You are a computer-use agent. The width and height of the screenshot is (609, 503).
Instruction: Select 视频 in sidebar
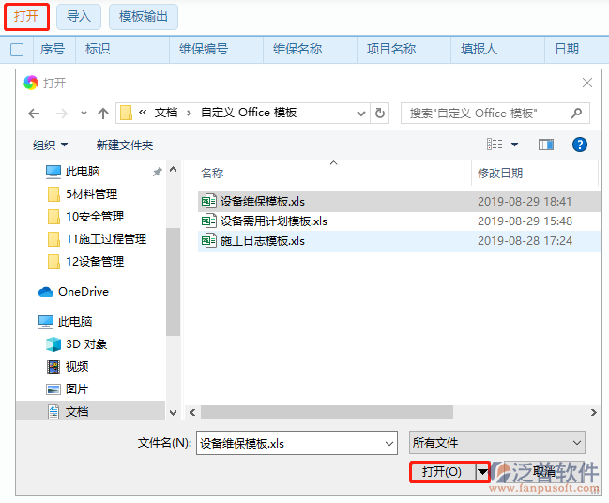(x=68, y=367)
